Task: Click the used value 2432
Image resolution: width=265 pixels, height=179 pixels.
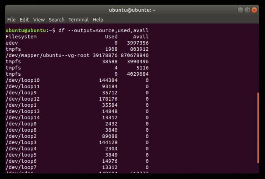Action: pos(111,124)
